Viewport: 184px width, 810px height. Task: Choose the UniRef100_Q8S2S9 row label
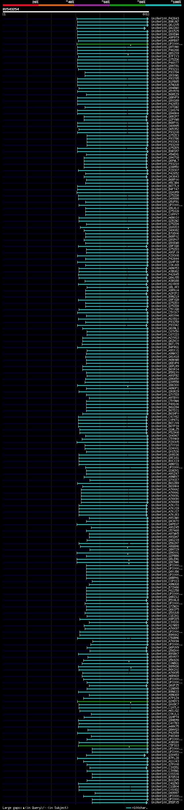pyautogui.click(x=165, y=53)
